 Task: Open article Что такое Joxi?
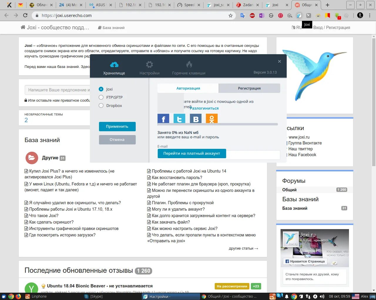tap(44, 216)
